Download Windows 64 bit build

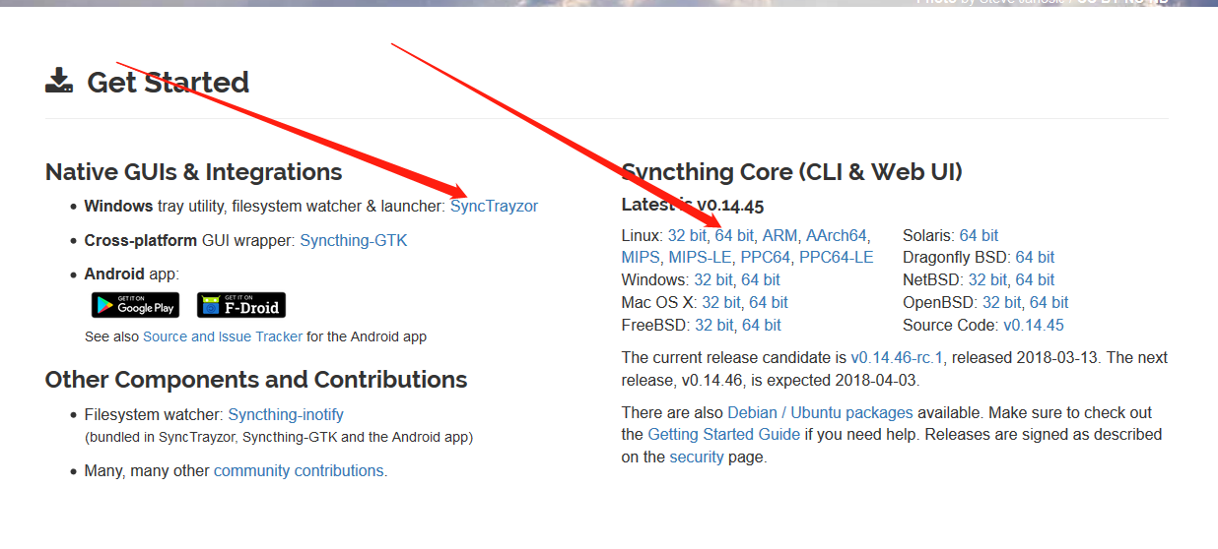click(761, 280)
